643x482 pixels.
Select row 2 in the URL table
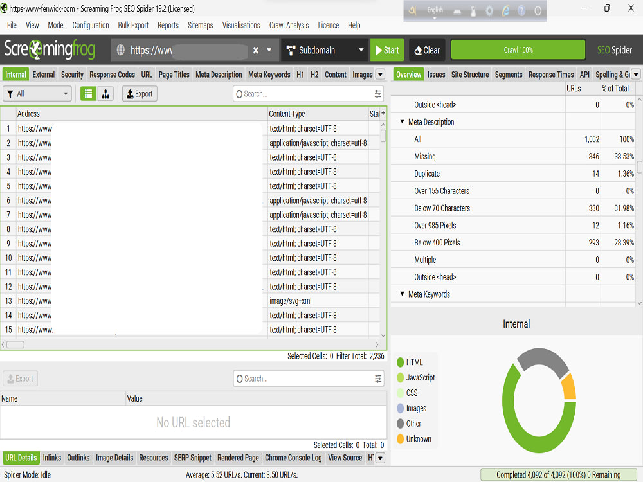coord(190,143)
